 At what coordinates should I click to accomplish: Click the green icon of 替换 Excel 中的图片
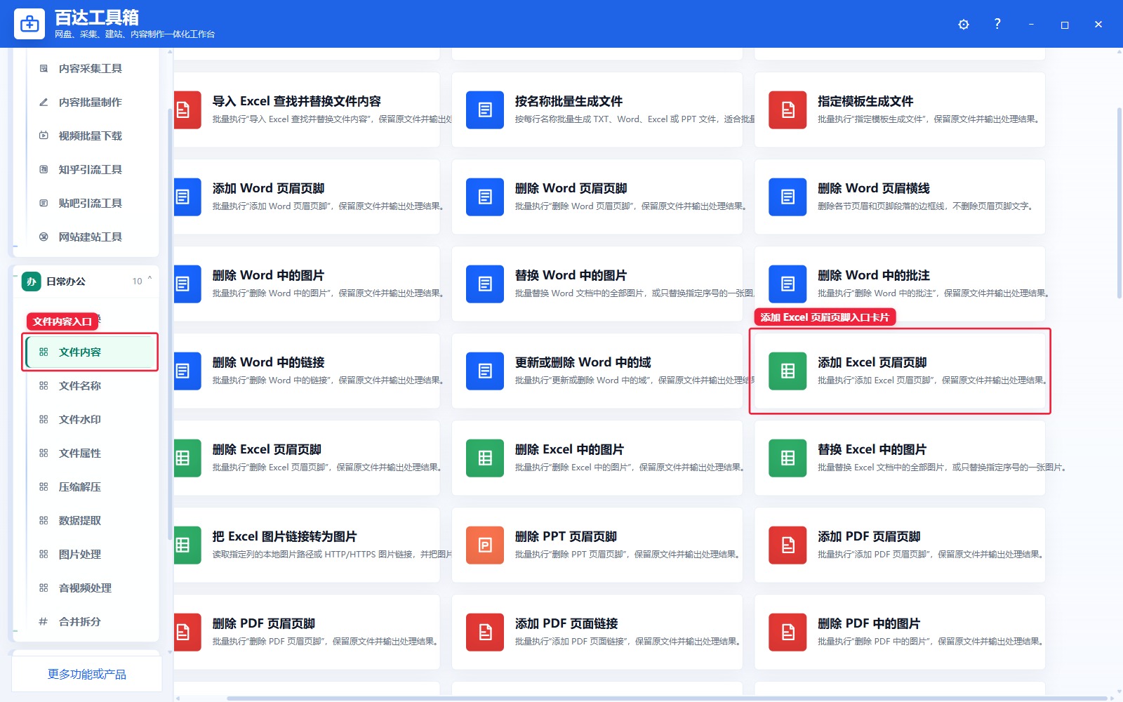[788, 458]
